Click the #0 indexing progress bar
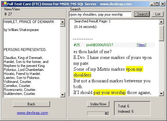 click(98, 114)
